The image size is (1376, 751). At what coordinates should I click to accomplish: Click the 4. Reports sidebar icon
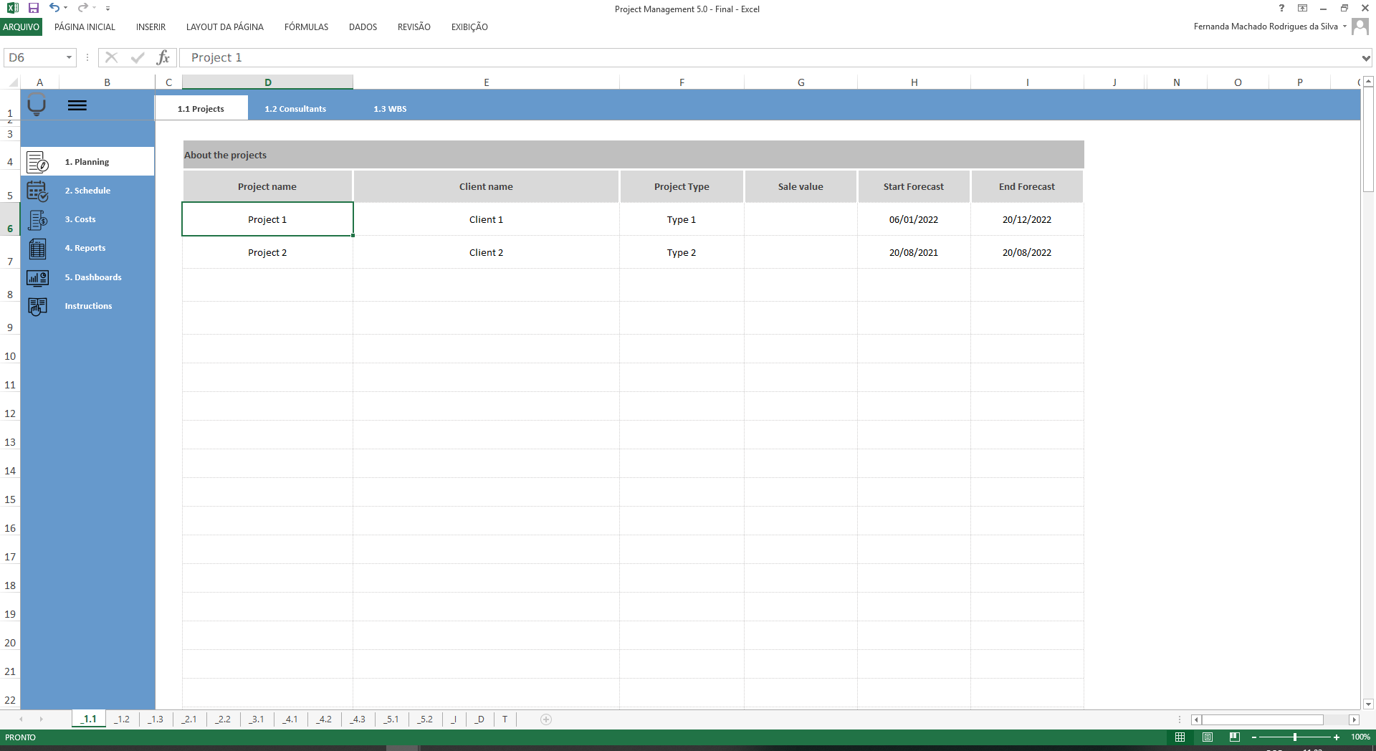click(37, 248)
